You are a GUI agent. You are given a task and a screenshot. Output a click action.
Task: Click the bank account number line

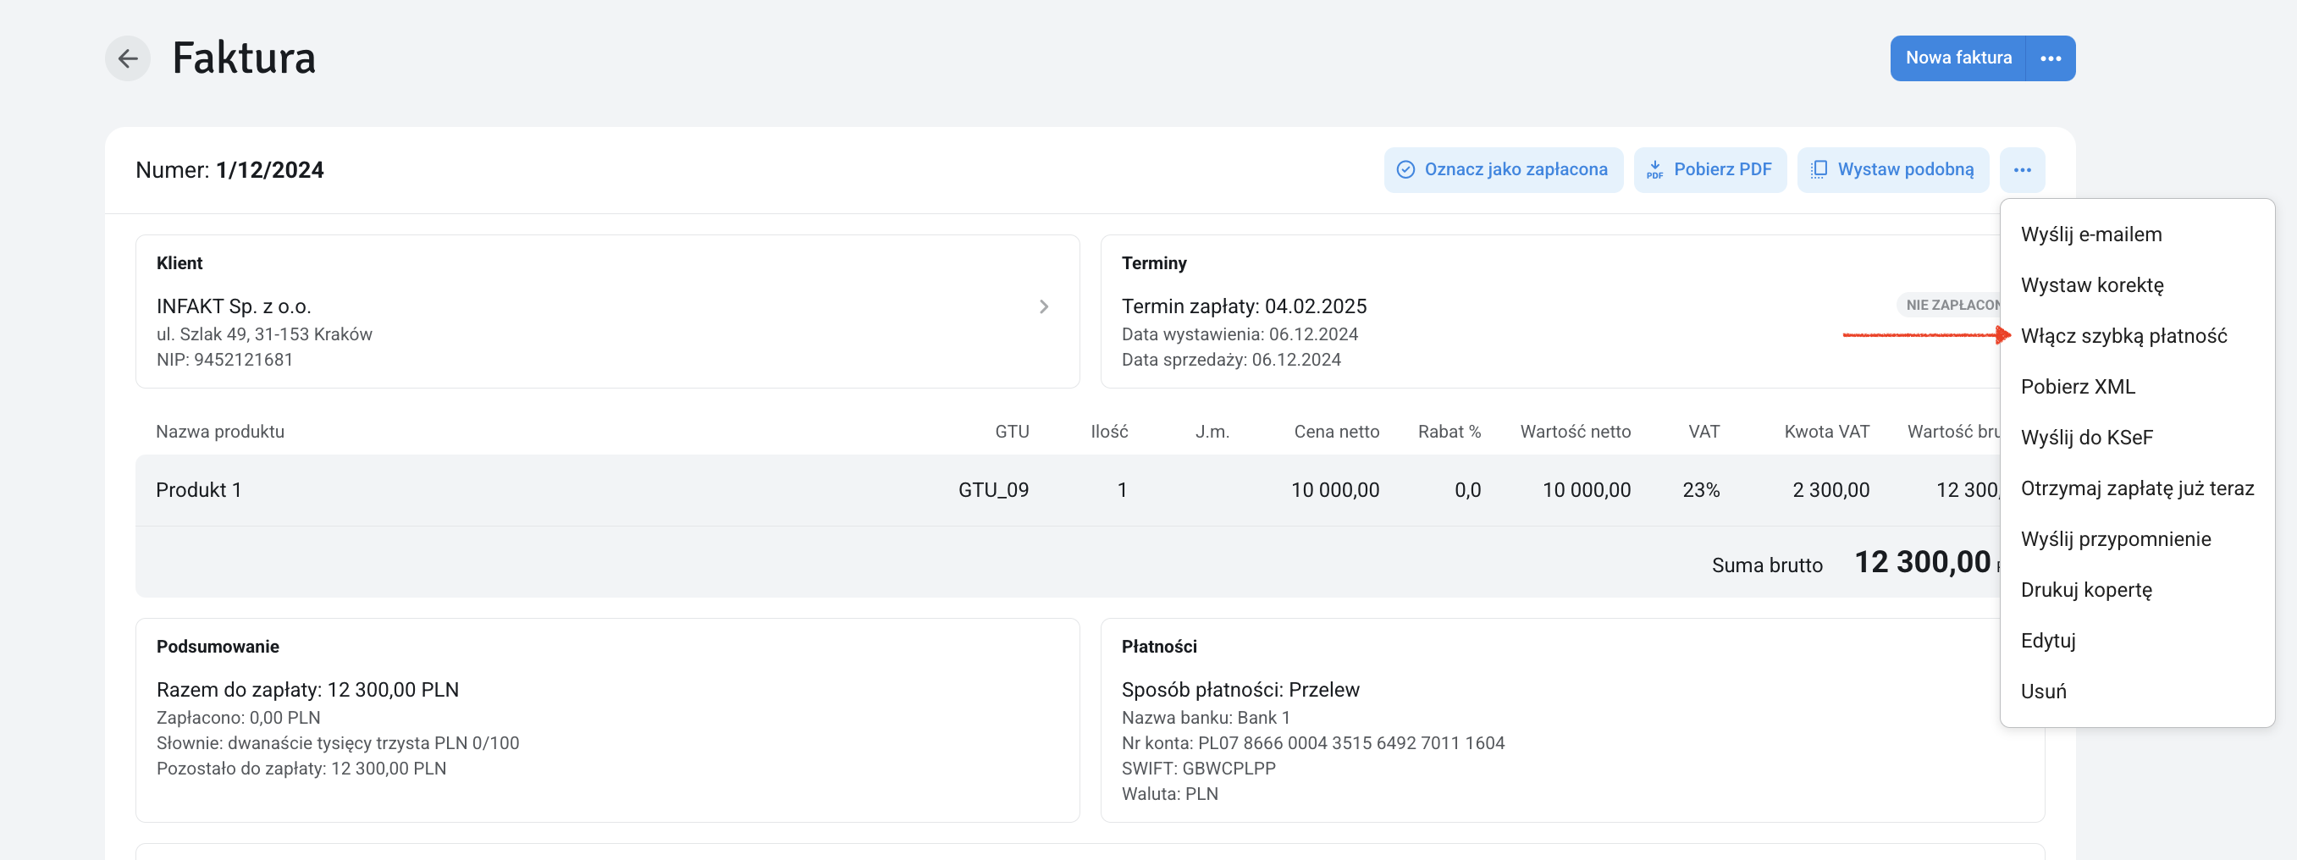pyautogui.click(x=1312, y=742)
